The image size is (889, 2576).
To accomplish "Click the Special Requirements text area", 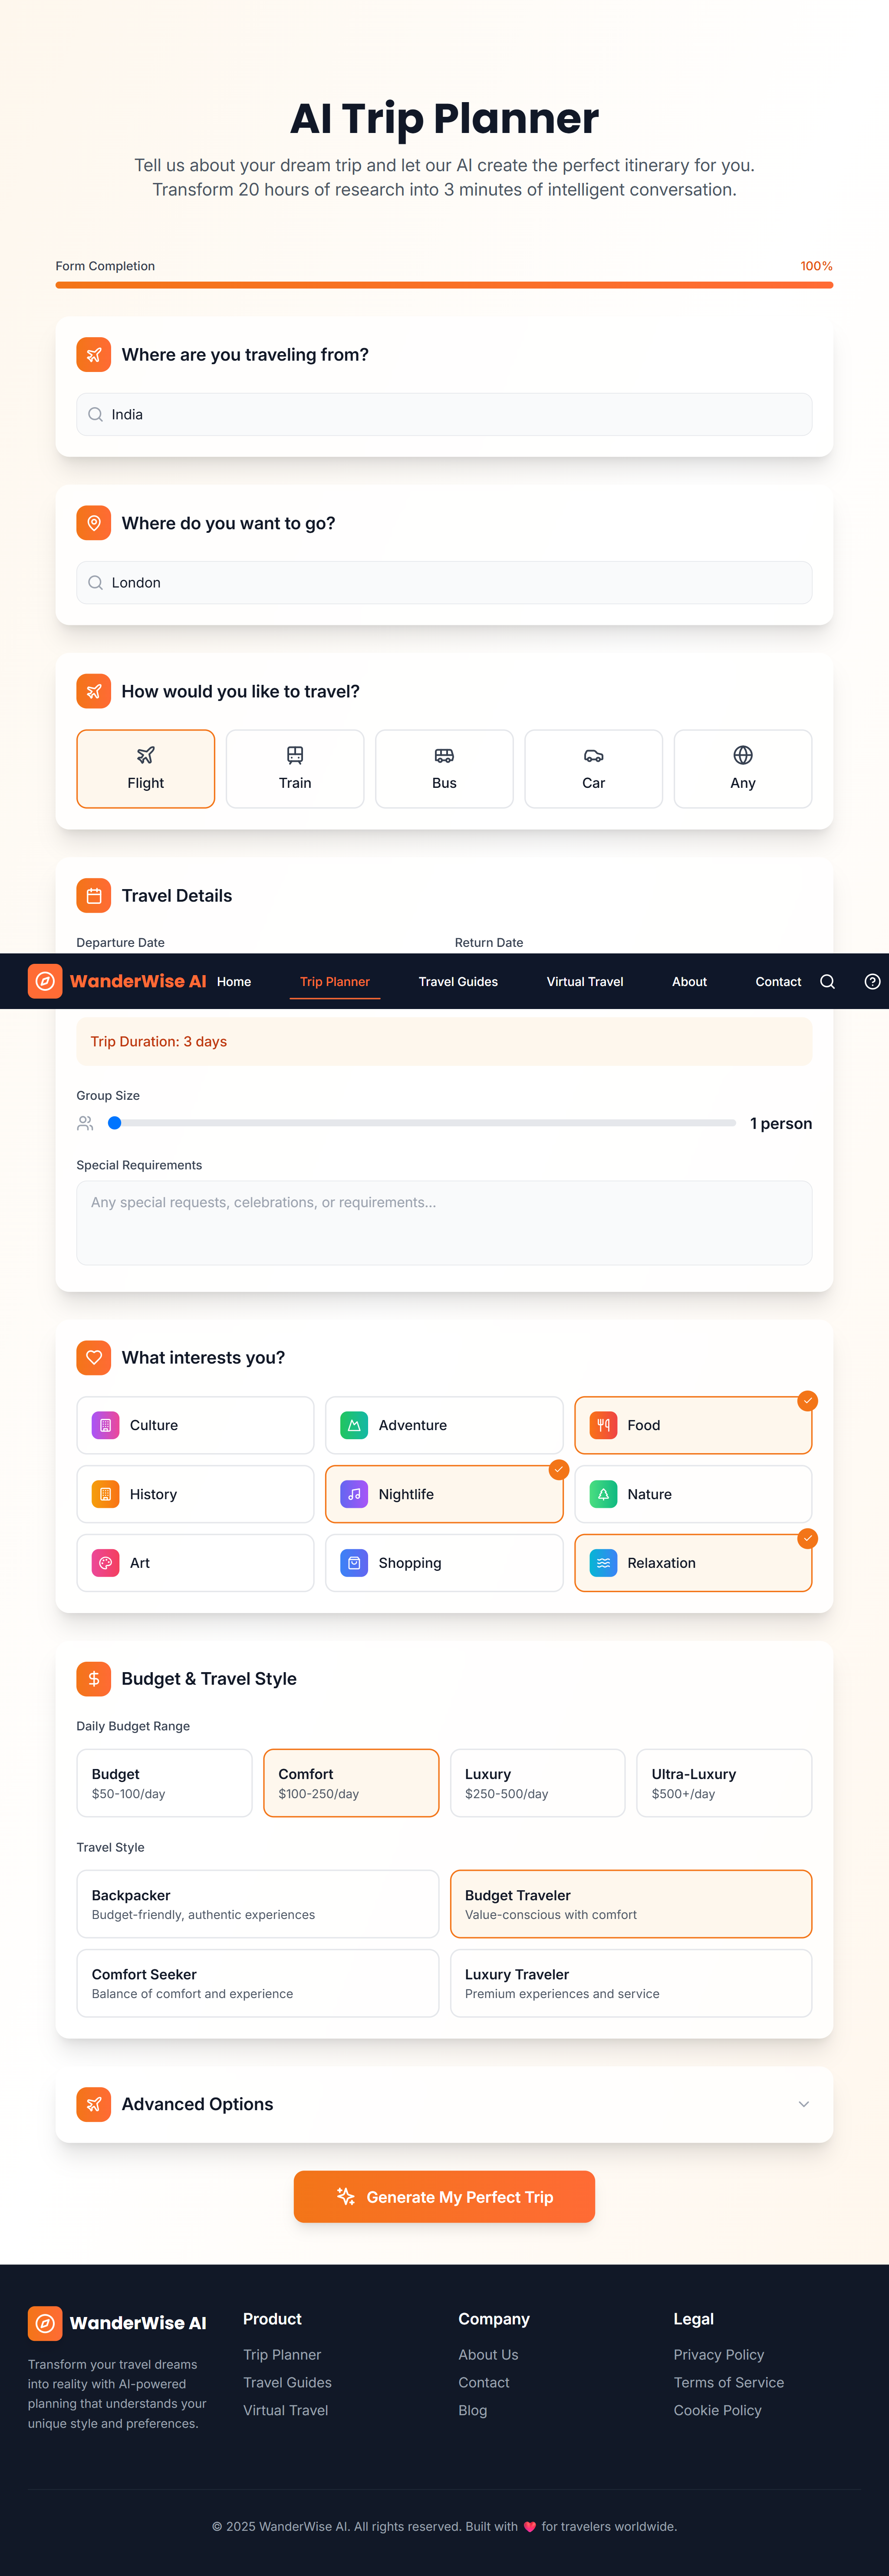I will [444, 1222].
